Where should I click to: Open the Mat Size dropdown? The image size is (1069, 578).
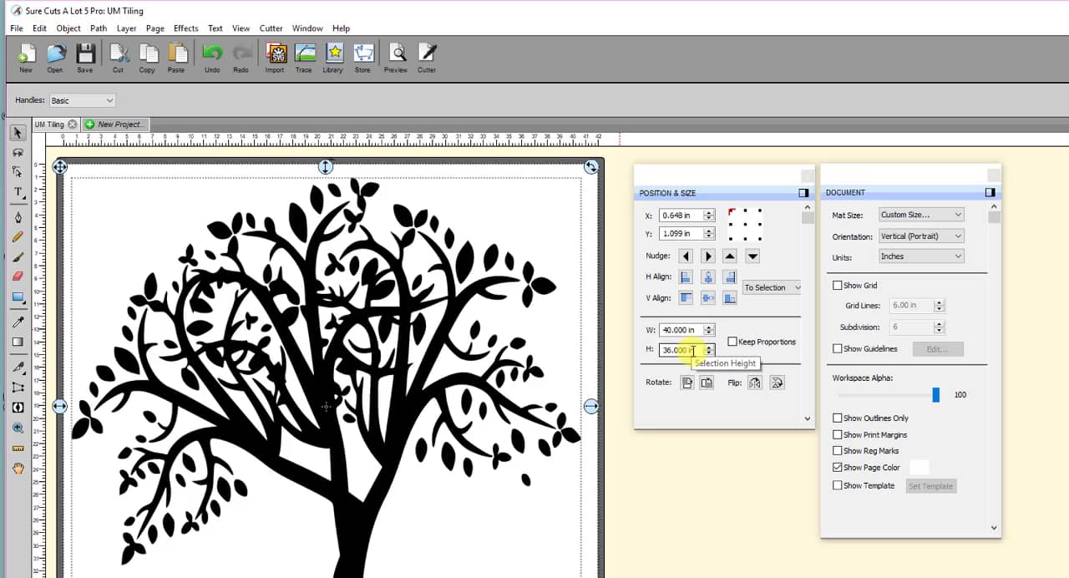(921, 215)
